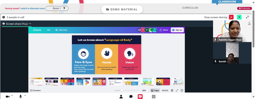Image resolution: width=255 pixels, height=99 pixels.
Task: Expand call to fullscreen with arrows icon
Action: coord(247,17)
